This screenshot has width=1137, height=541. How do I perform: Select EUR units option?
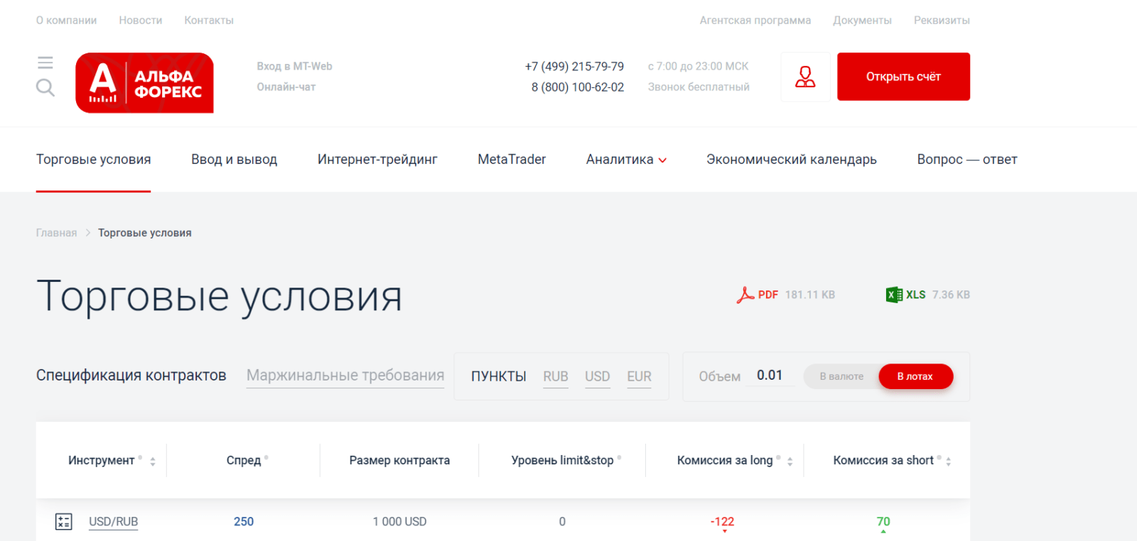640,377
